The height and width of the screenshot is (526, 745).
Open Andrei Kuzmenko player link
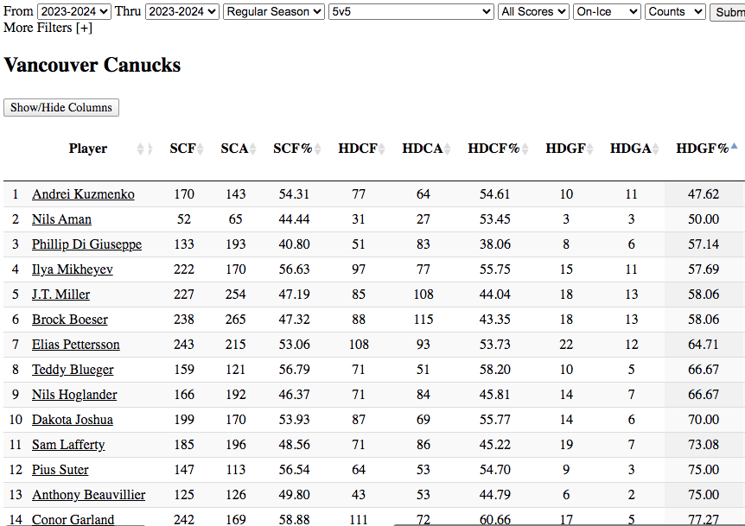[x=83, y=194]
